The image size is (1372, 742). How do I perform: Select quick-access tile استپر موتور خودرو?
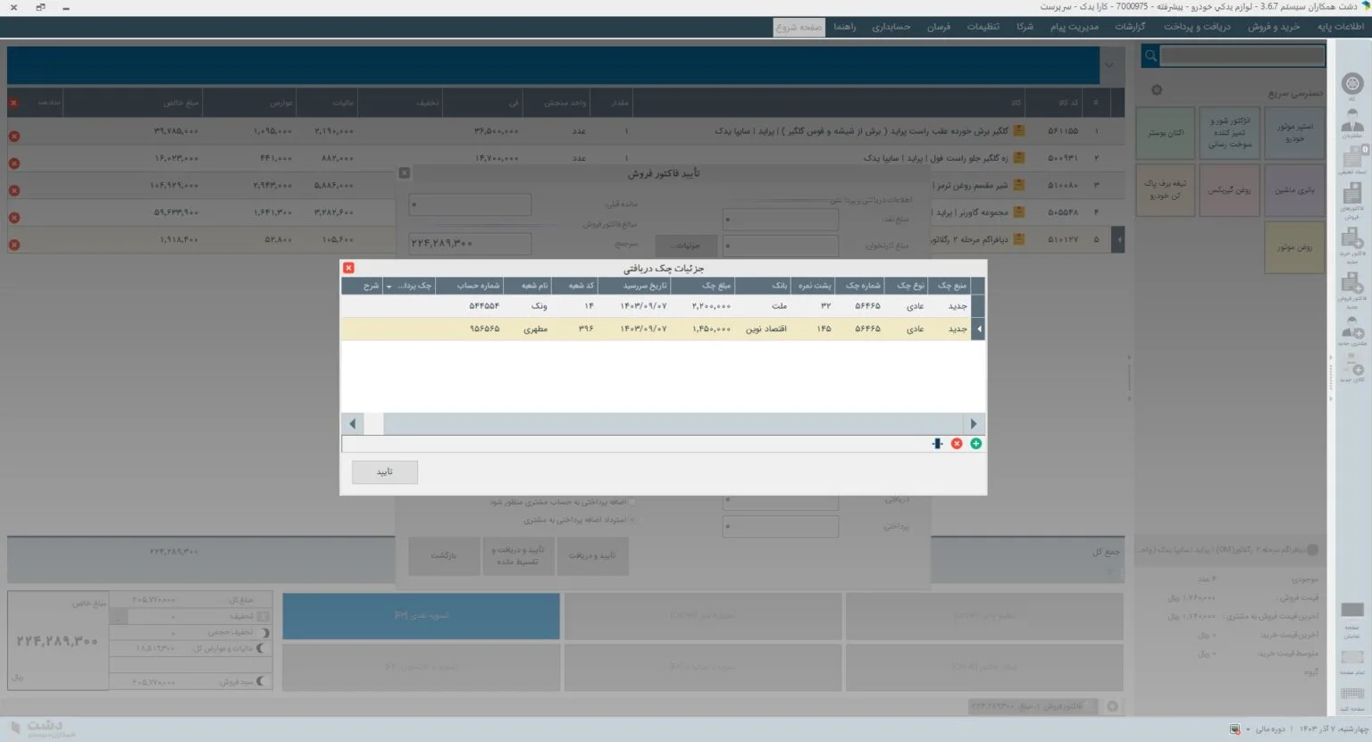pos(1294,132)
